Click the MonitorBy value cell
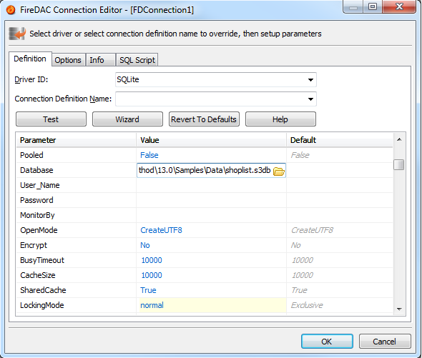The height and width of the screenshot is (358, 422). 211,215
